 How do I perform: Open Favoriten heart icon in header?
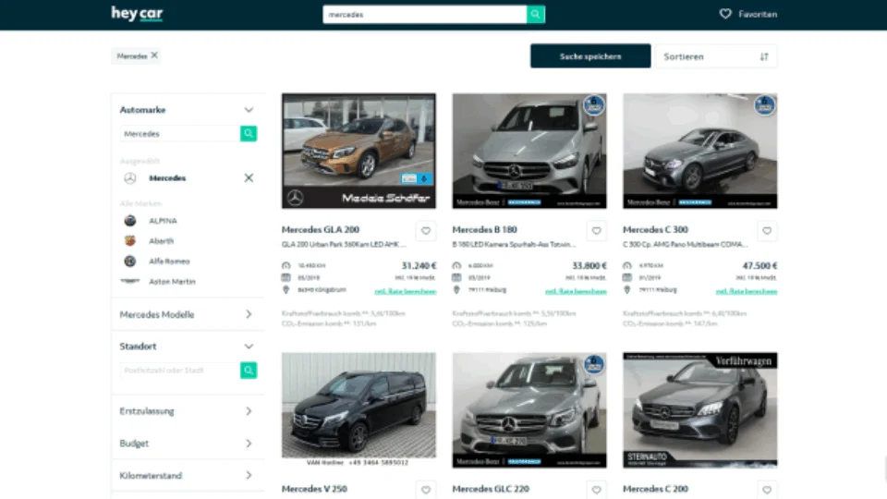725,14
